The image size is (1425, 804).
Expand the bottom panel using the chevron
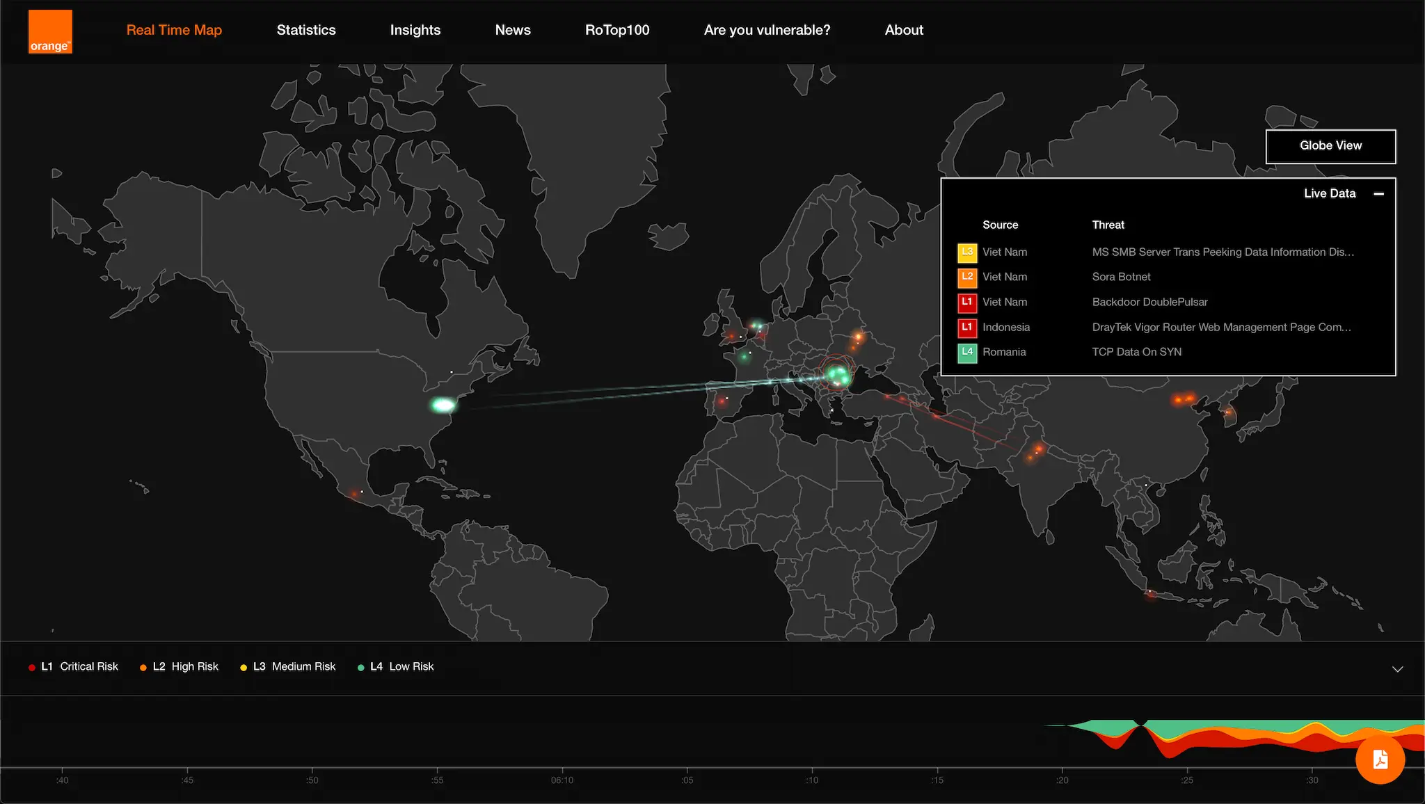point(1398,668)
